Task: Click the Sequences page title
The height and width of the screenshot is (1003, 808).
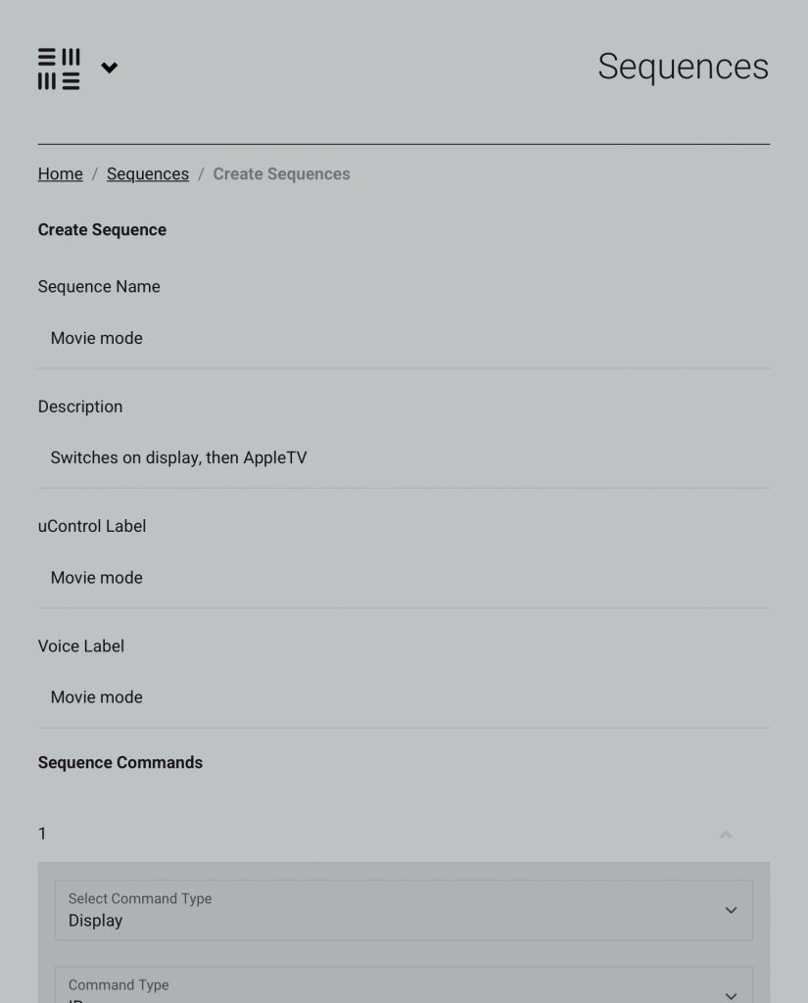Action: click(683, 67)
